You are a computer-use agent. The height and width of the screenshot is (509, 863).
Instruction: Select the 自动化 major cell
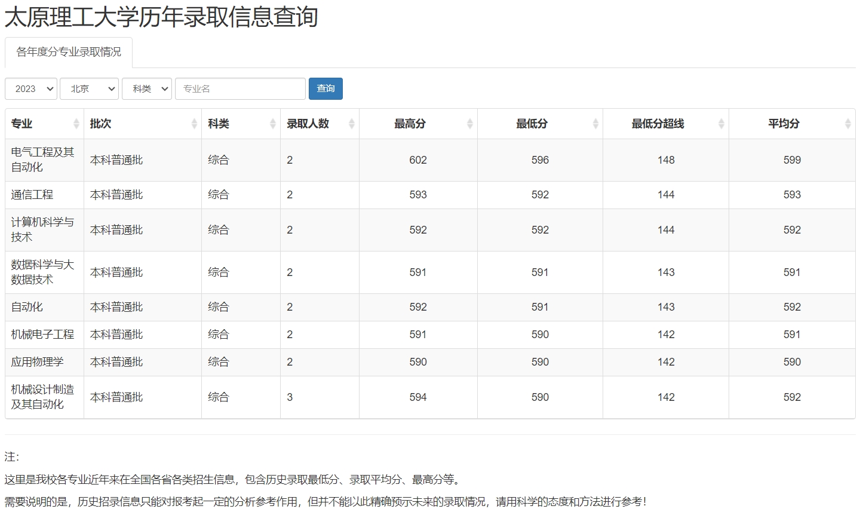point(44,307)
